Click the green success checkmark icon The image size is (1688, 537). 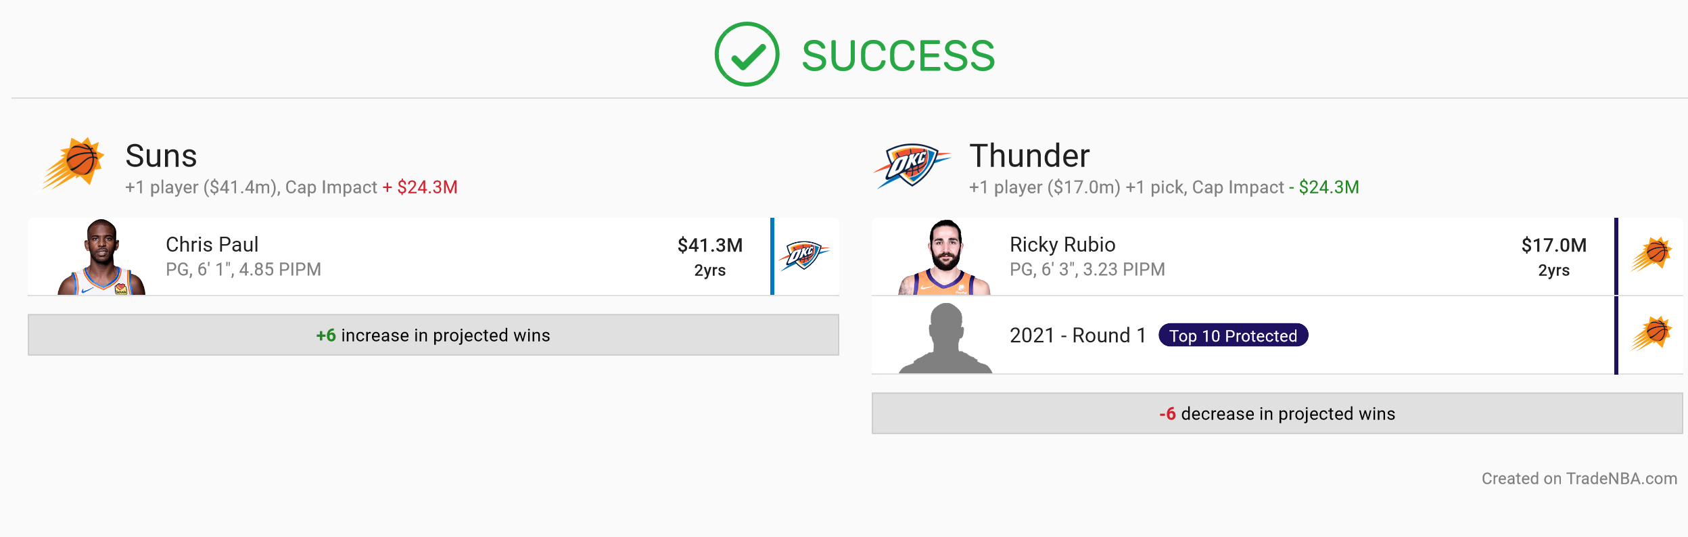pos(747,54)
